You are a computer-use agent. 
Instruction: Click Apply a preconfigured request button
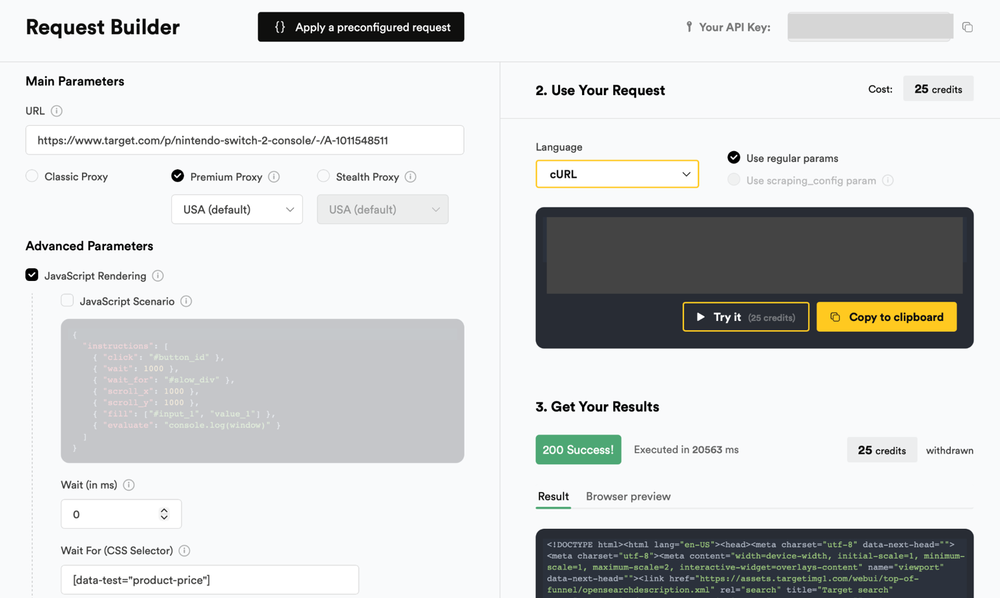pos(361,27)
